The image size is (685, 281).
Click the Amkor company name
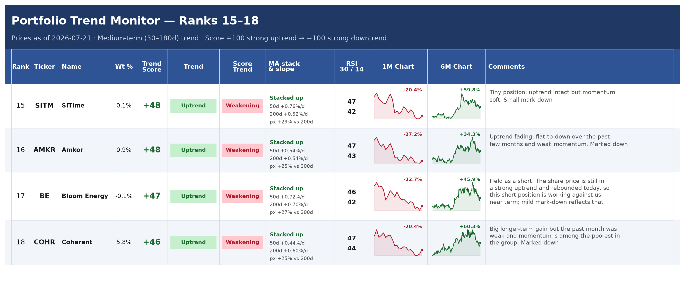click(x=72, y=150)
